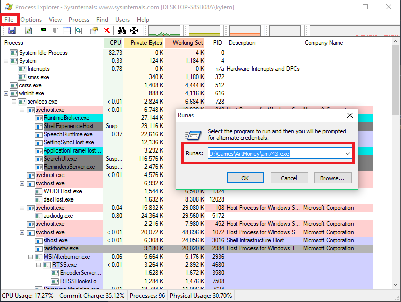Image resolution: width=401 pixels, height=302 pixels.
Task: Click the Process Explorer title bar icon
Action: pyautogui.click(x=9, y=7)
